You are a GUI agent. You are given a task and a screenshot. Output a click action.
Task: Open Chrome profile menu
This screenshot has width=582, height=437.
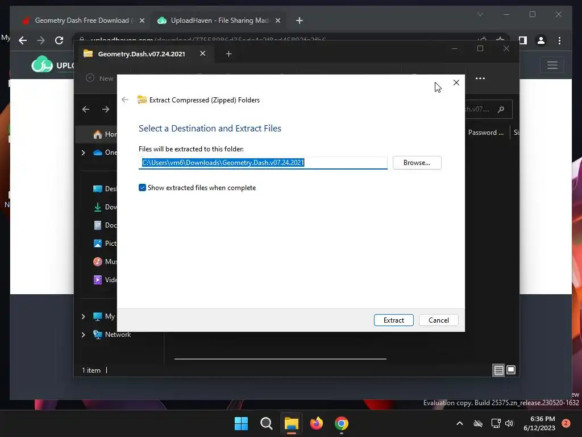(x=541, y=40)
